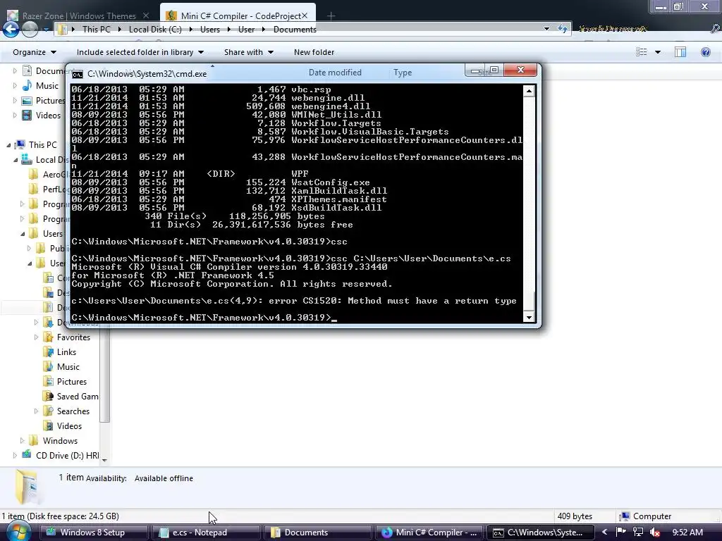Open Include selected folder in library menu
722x541 pixels.
(x=140, y=52)
